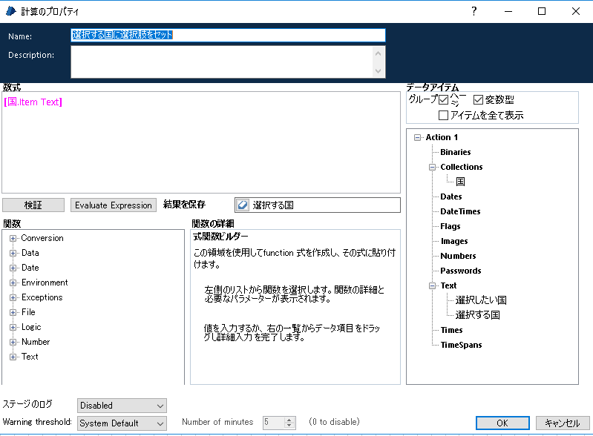
Task: Decrease minutes with stepper down arrow
Action: [x=289, y=426]
